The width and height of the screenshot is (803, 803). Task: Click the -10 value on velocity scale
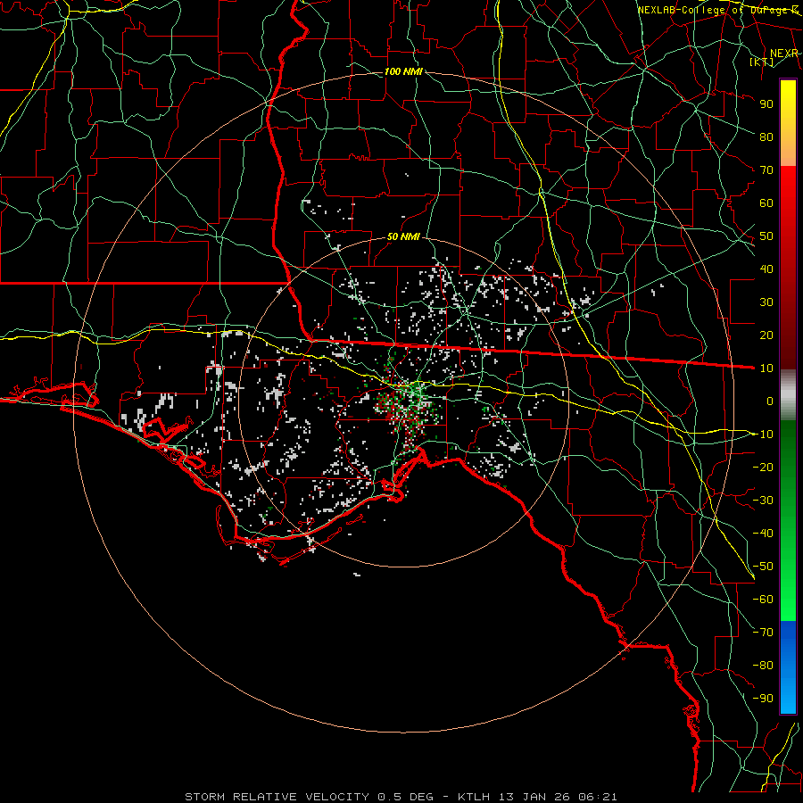(763, 435)
